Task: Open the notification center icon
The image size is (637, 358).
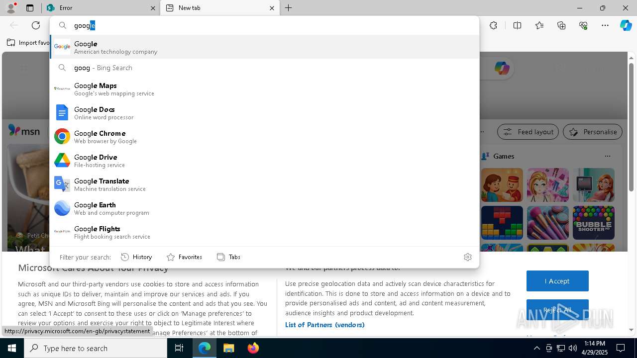Action: (621, 348)
